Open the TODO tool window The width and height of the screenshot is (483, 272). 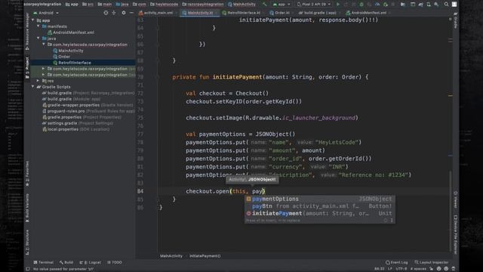[x=115, y=262]
